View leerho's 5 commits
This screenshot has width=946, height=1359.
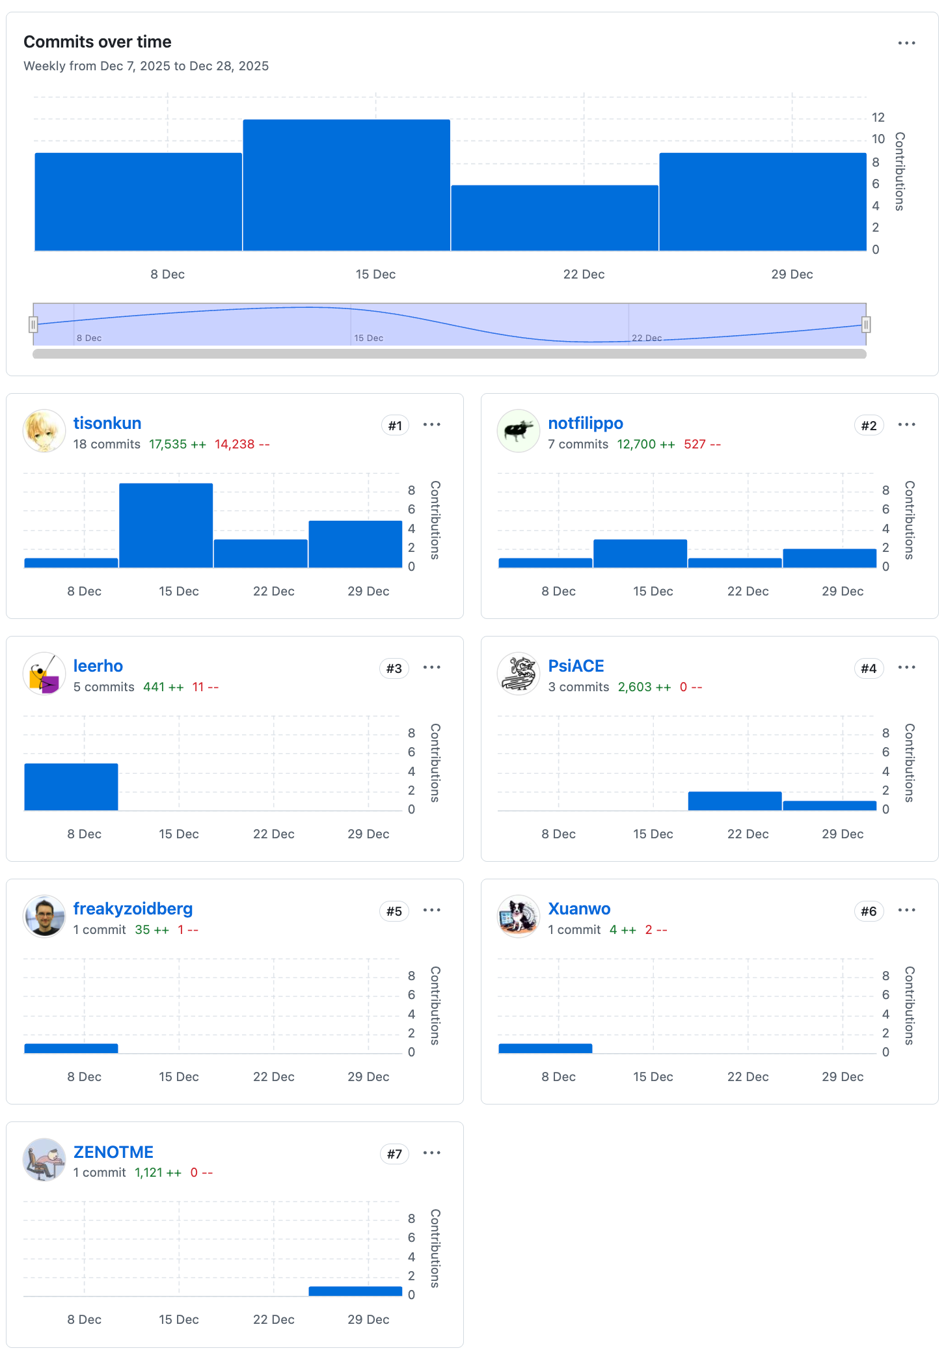pyautogui.click(x=104, y=687)
